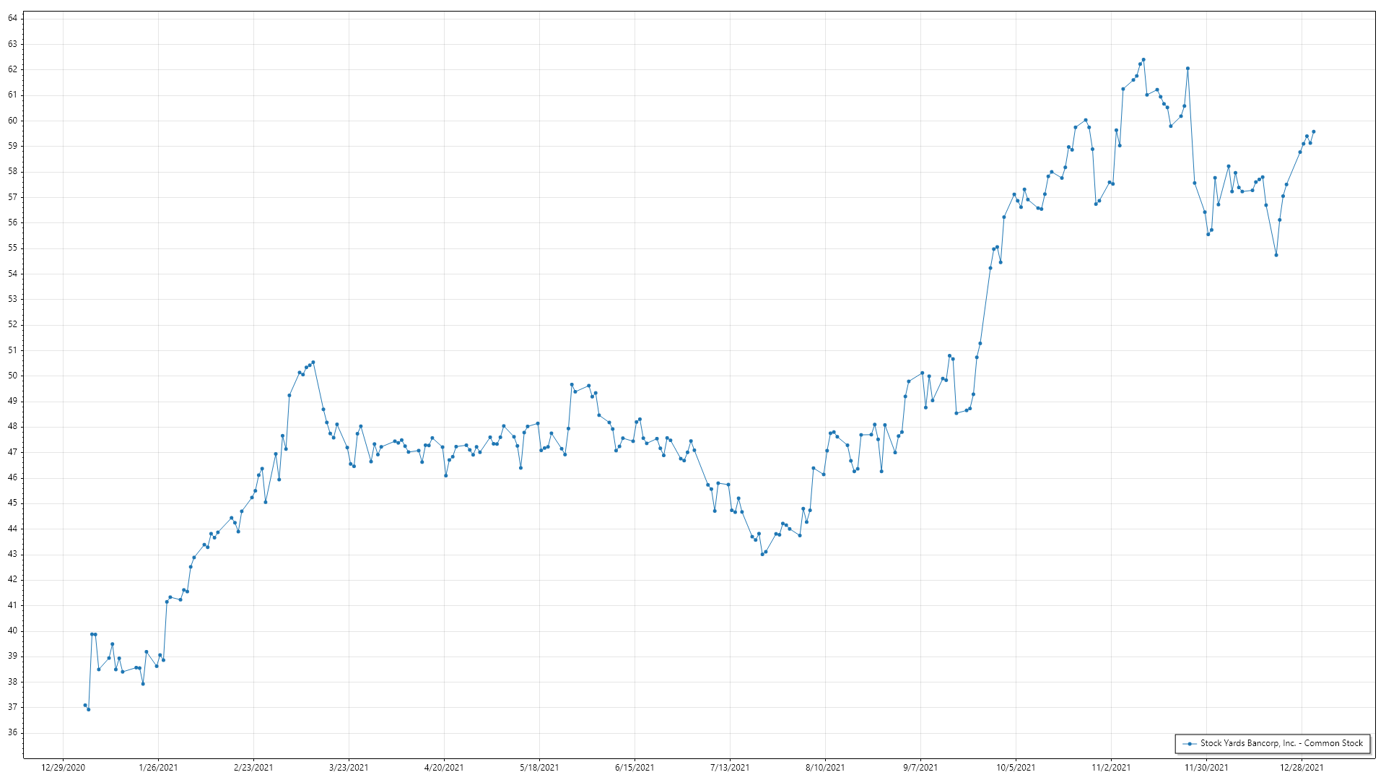Click the highest data point above 62
The image size is (1386, 780).
[x=1143, y=60]
